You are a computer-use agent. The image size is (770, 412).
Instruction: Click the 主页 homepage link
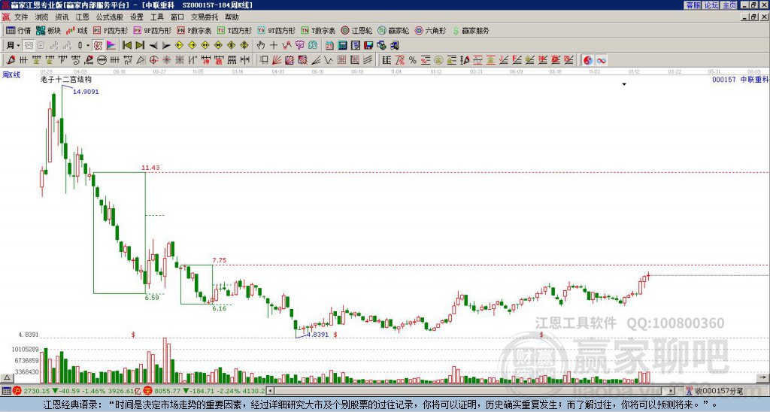tap(729, 5)
